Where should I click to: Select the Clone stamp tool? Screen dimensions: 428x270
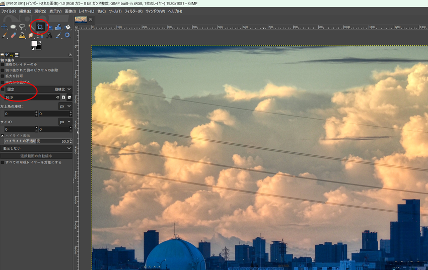coord(22,35)
